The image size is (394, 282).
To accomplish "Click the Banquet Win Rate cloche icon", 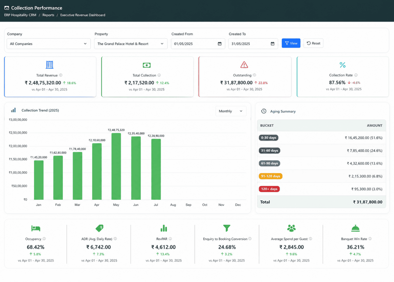I will (355, 228).
